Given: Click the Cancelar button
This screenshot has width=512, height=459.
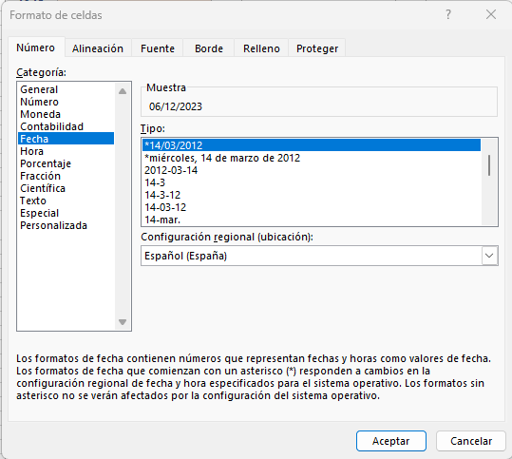Looking at the screenshot, I should click(x=471, y=441).
